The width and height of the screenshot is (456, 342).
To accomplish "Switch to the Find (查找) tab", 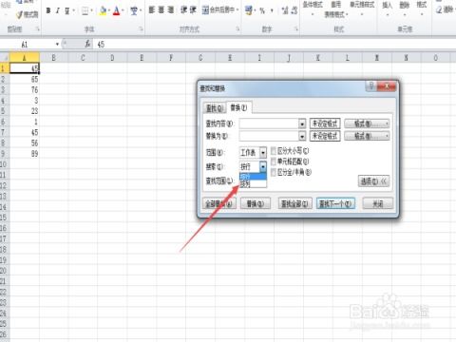I will pos(215,108).
